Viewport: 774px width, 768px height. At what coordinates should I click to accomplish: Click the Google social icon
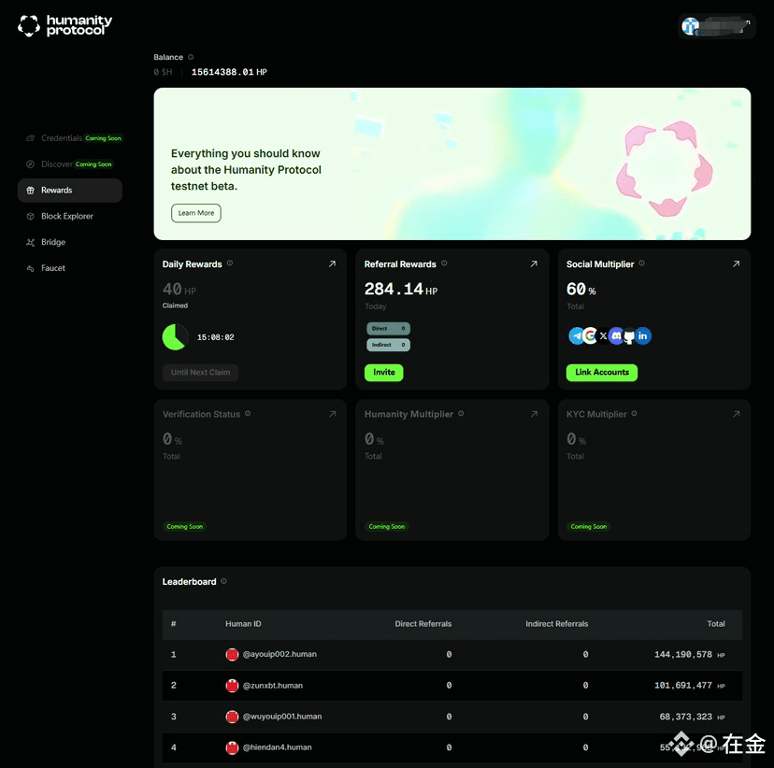click(x=590, y=336)
